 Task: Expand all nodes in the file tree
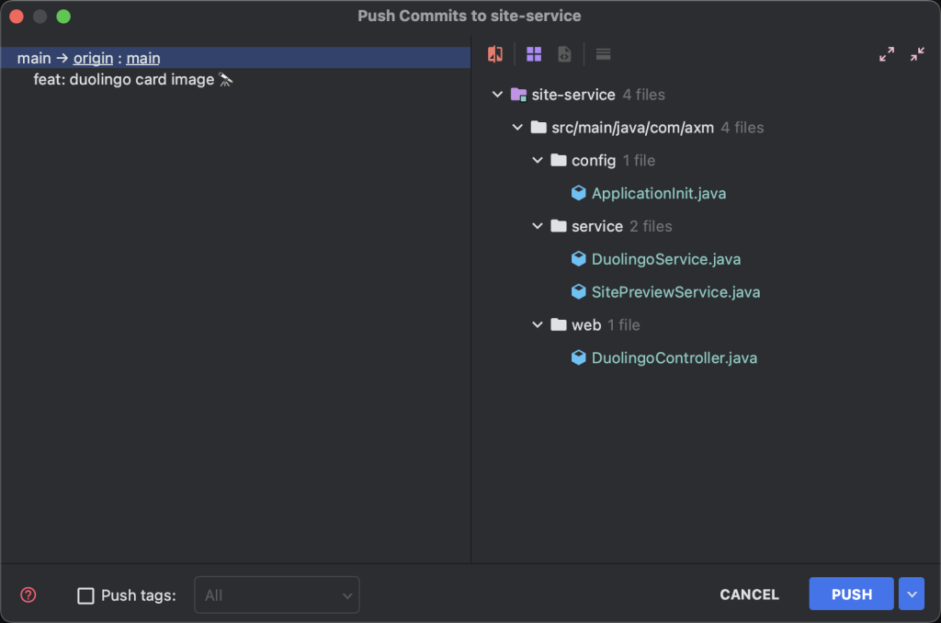[x=887, y=54]
